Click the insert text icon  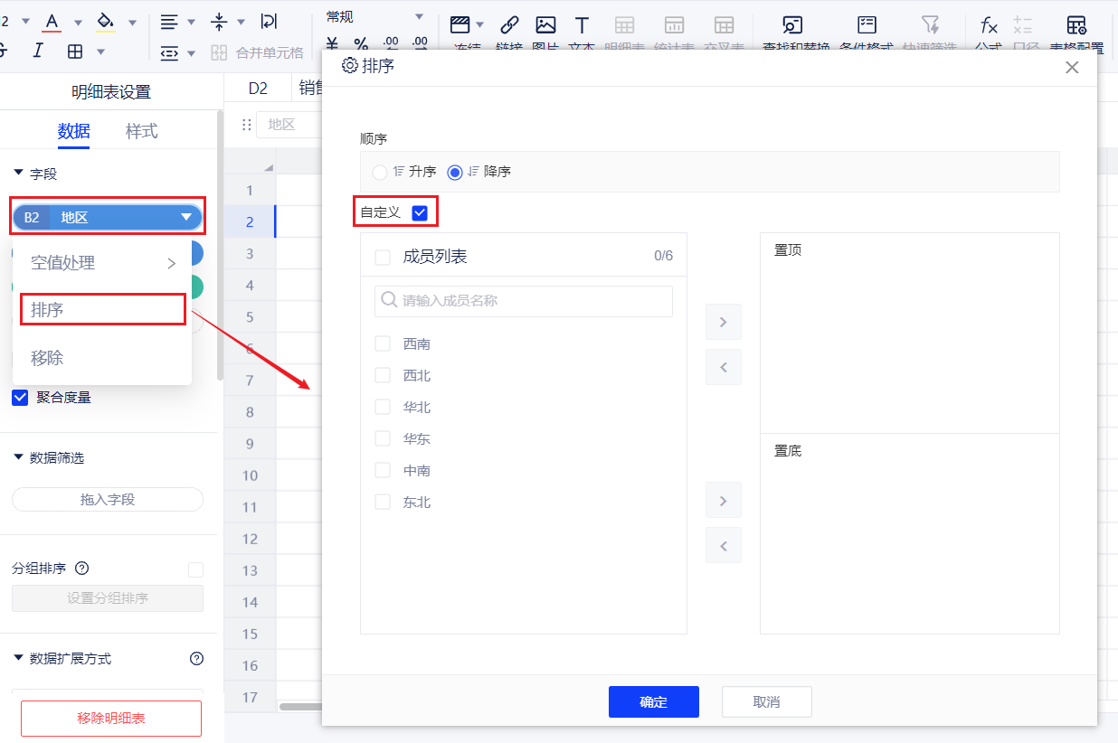coord(582,26)
